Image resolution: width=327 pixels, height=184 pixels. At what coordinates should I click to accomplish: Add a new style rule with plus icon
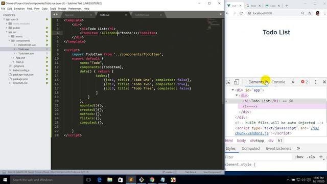(x=321, y=157)
